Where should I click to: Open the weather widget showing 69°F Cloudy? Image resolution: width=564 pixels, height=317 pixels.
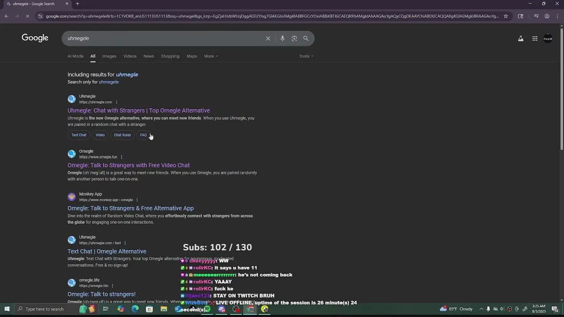pos(456,309)
